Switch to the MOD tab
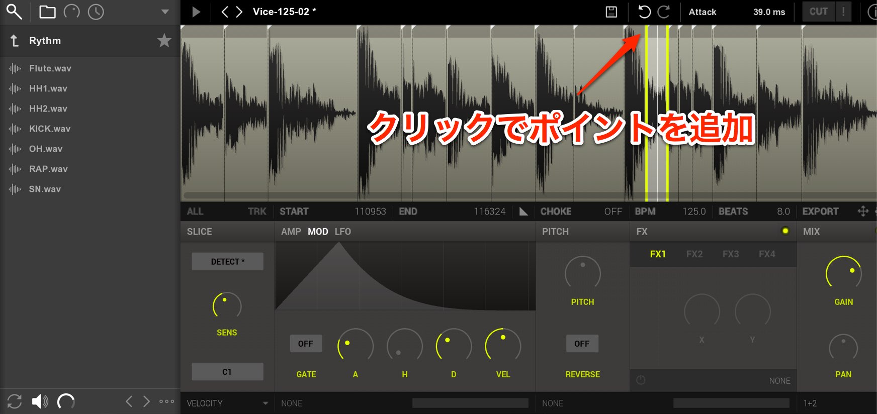Screen dimensions: 877x414 click(318, 232)
